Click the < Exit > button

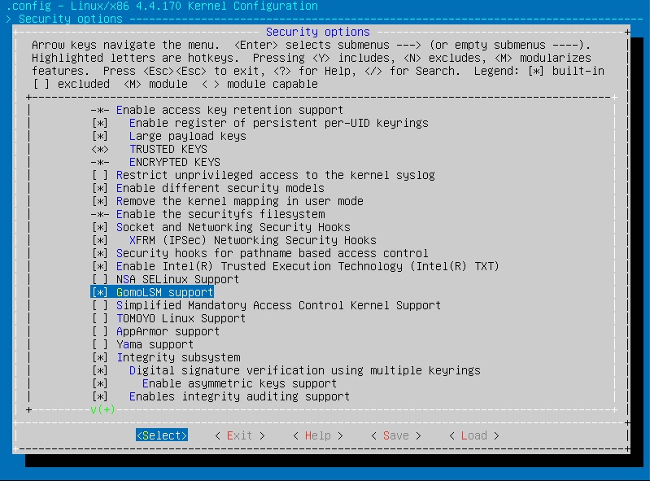pos(240,435)
